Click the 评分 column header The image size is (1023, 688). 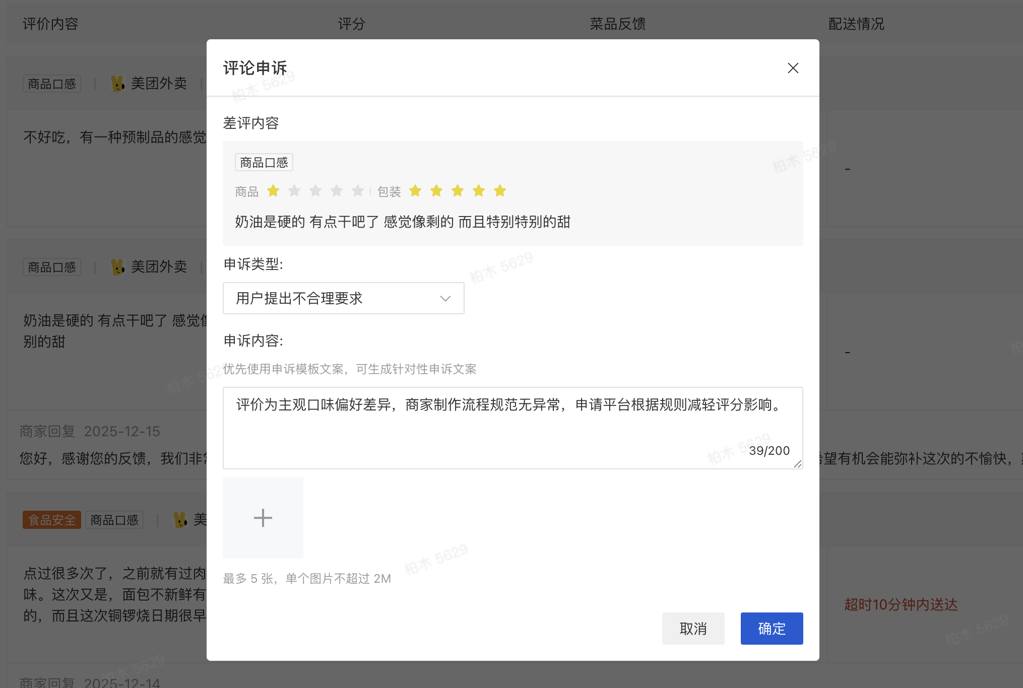click(351, 23)
